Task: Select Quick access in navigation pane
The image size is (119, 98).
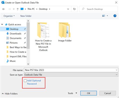Action: coord(15,25)
